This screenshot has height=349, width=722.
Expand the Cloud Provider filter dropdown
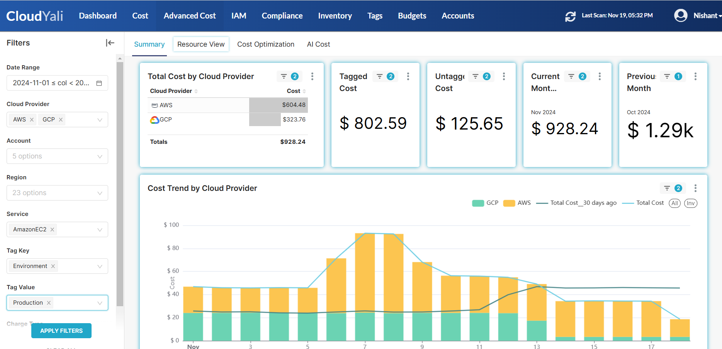pyautogui.click(x=99, y=120)
